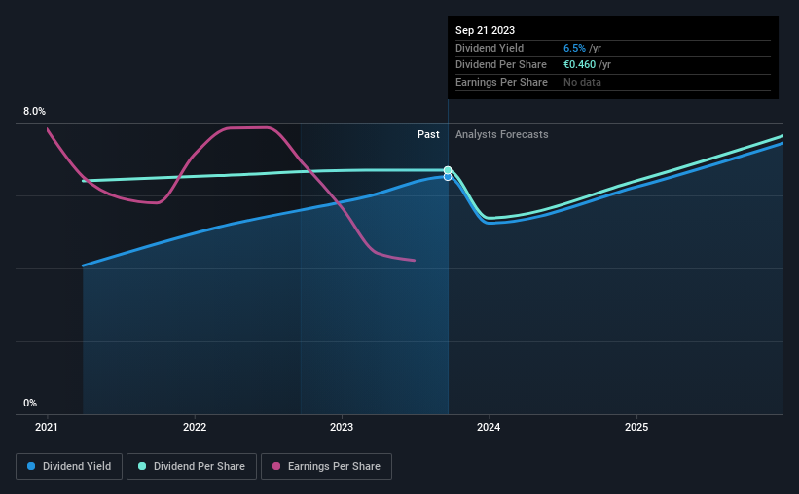Select the 2022 x-axis label
The image size is (799, 494).
click(195, 427)
